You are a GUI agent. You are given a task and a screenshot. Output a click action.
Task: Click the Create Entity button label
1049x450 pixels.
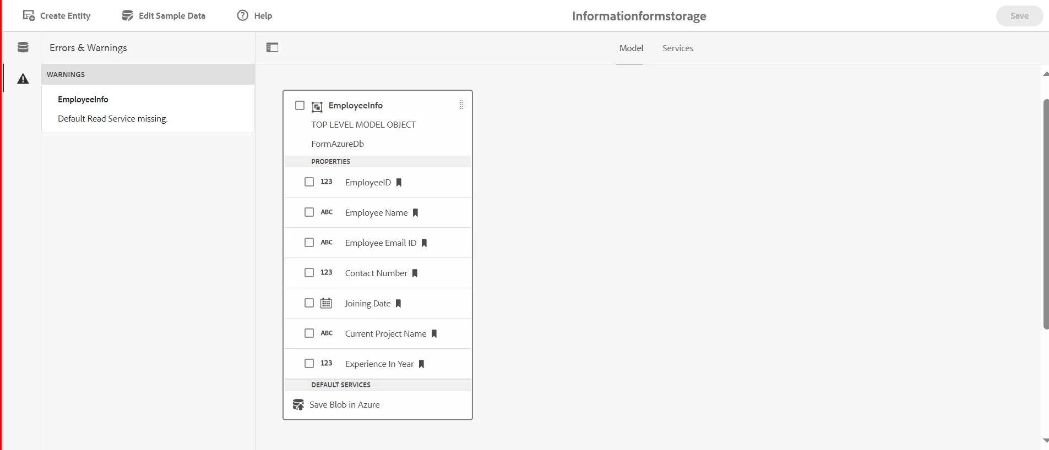[x=65, y=15]
